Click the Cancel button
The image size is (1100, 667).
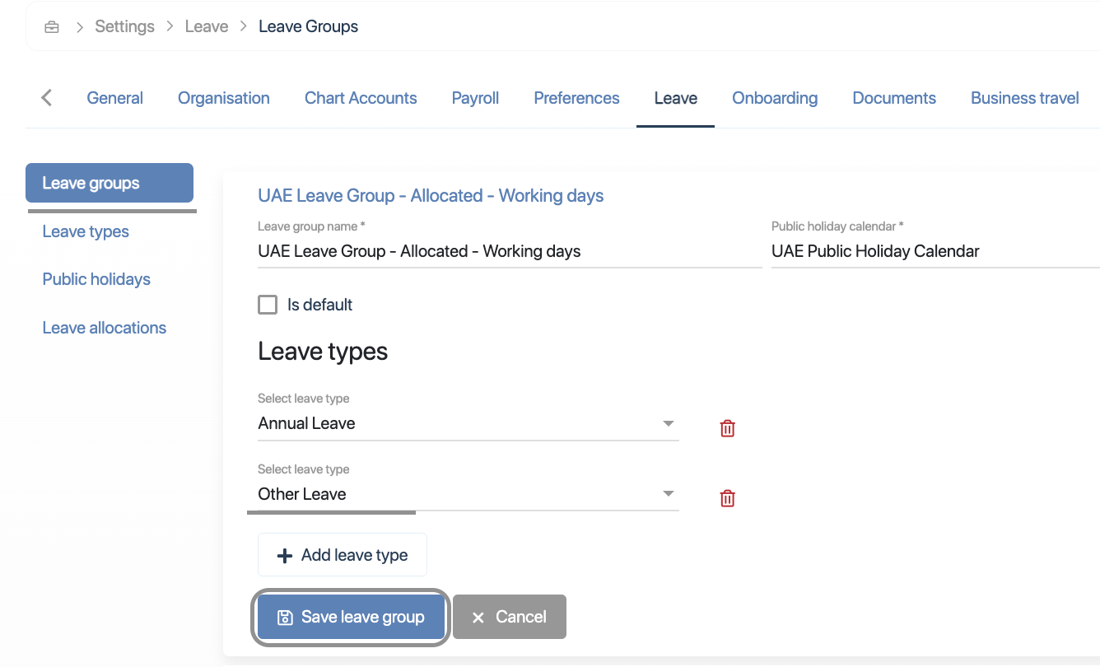[x=509, y=617]
